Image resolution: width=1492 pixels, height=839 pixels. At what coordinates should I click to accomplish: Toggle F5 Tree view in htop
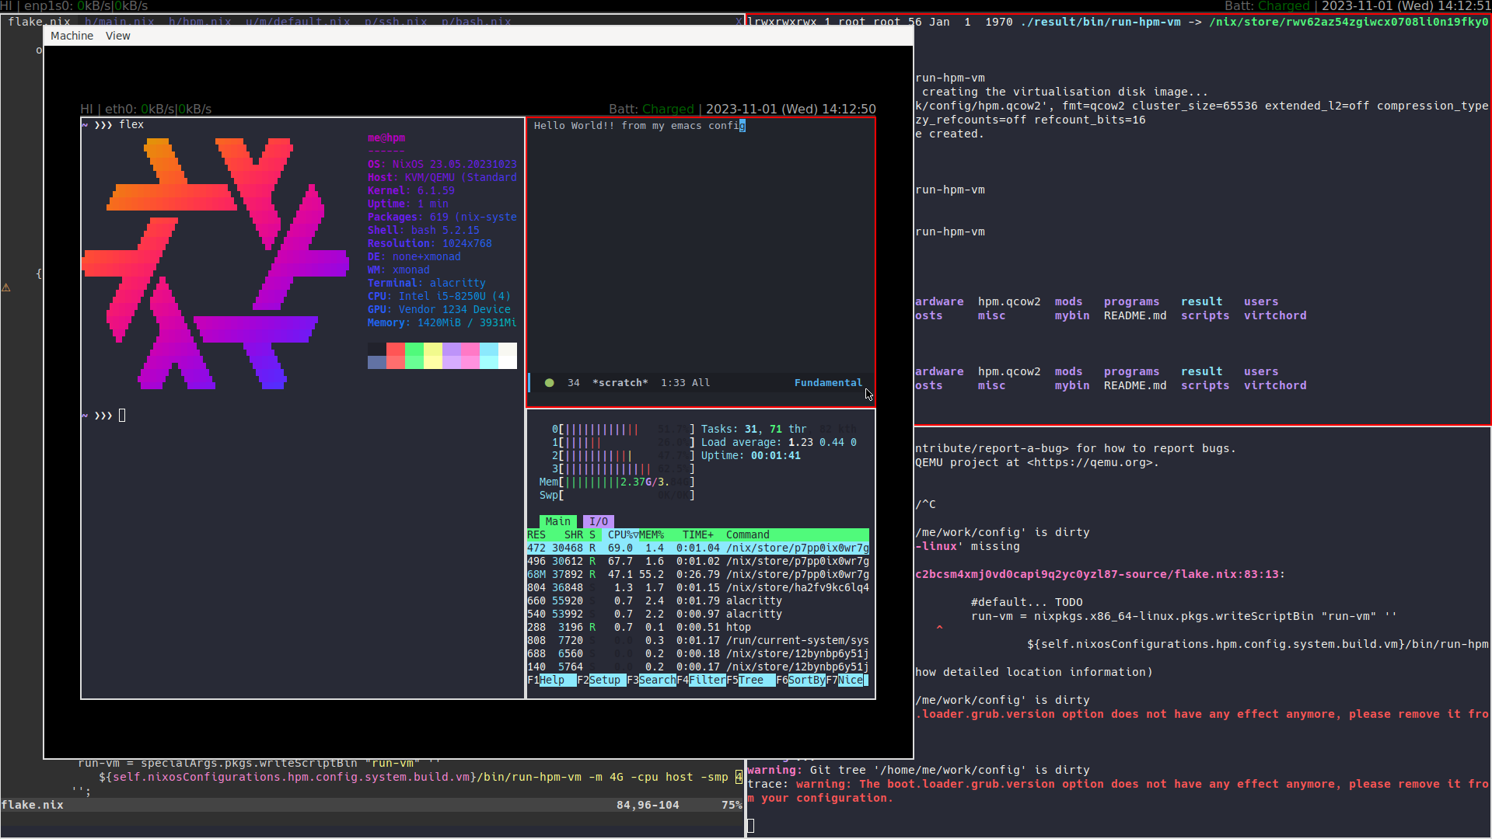751,680
